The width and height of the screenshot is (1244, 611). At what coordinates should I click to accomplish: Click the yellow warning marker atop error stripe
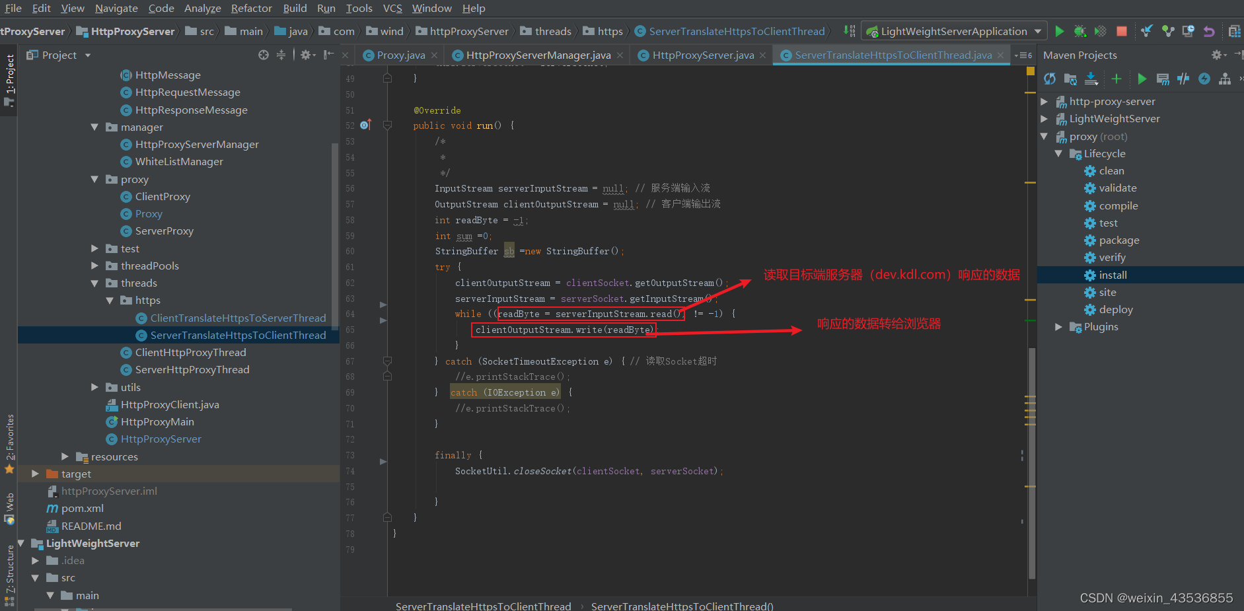[1031, 71]
